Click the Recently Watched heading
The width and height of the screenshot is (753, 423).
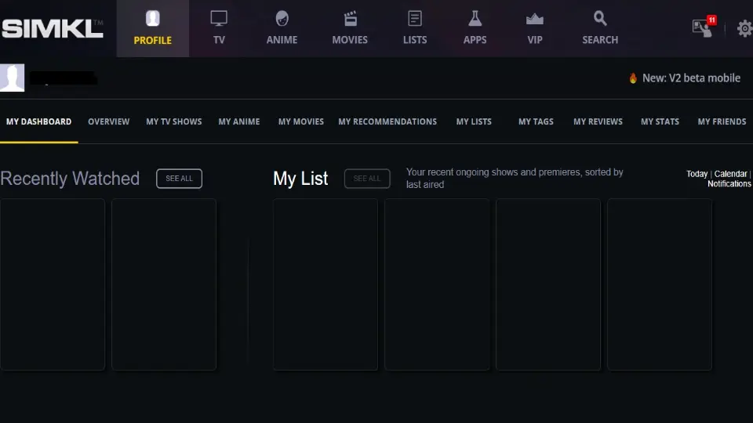tap(70, 179)
